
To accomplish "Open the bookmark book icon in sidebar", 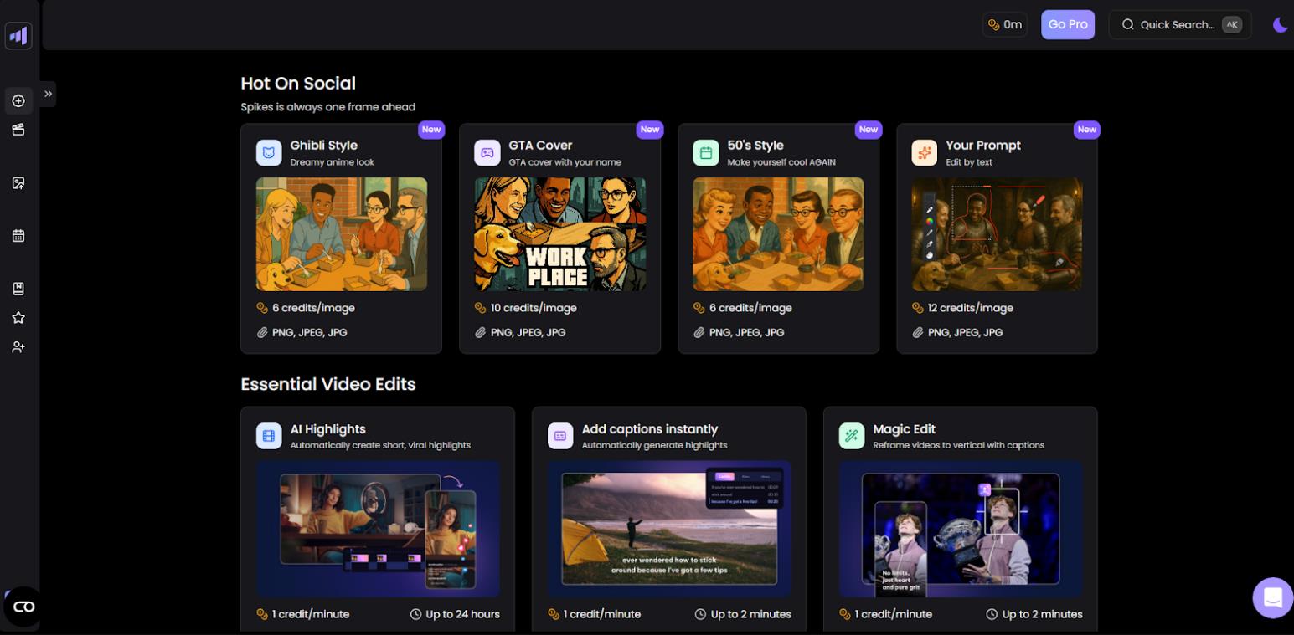I will tap(18, 289).
